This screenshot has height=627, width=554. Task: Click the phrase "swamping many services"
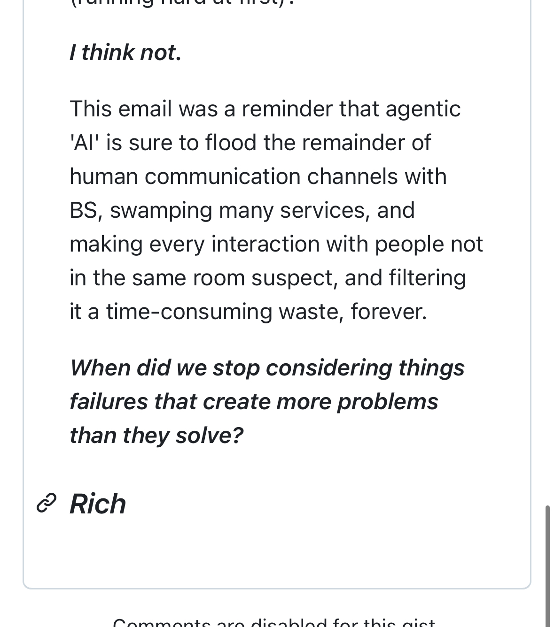(238, 210)
